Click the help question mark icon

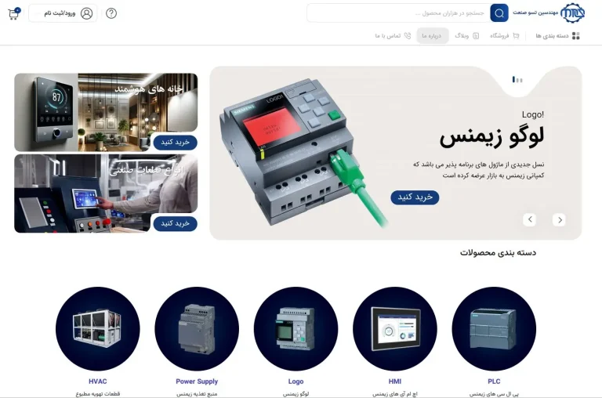coord(111,13)
